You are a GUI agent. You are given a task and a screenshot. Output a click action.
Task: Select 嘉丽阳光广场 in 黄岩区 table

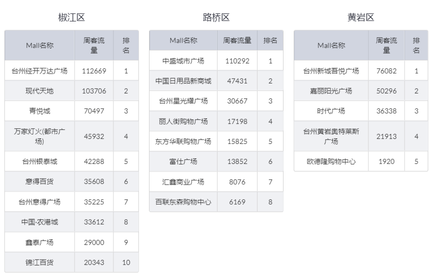click(x=331, y=91)
